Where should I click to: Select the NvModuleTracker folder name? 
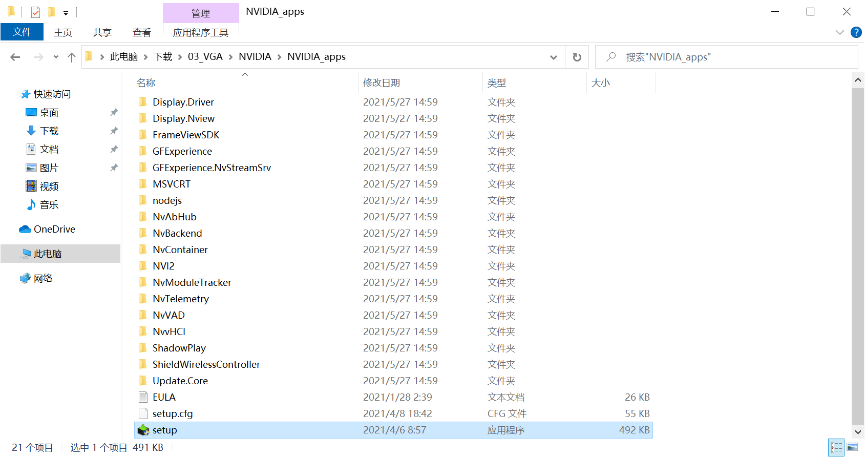pyautogui.click(x=192, y=282)
